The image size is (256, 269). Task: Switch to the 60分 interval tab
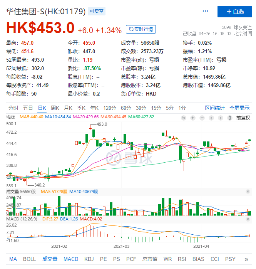[x=126, y=108]
